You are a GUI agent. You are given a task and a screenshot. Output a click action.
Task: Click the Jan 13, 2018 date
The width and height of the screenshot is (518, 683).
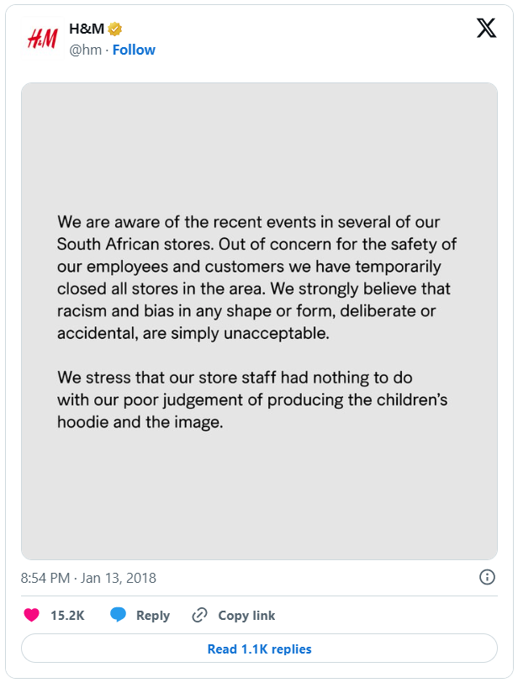click(119, 578)
